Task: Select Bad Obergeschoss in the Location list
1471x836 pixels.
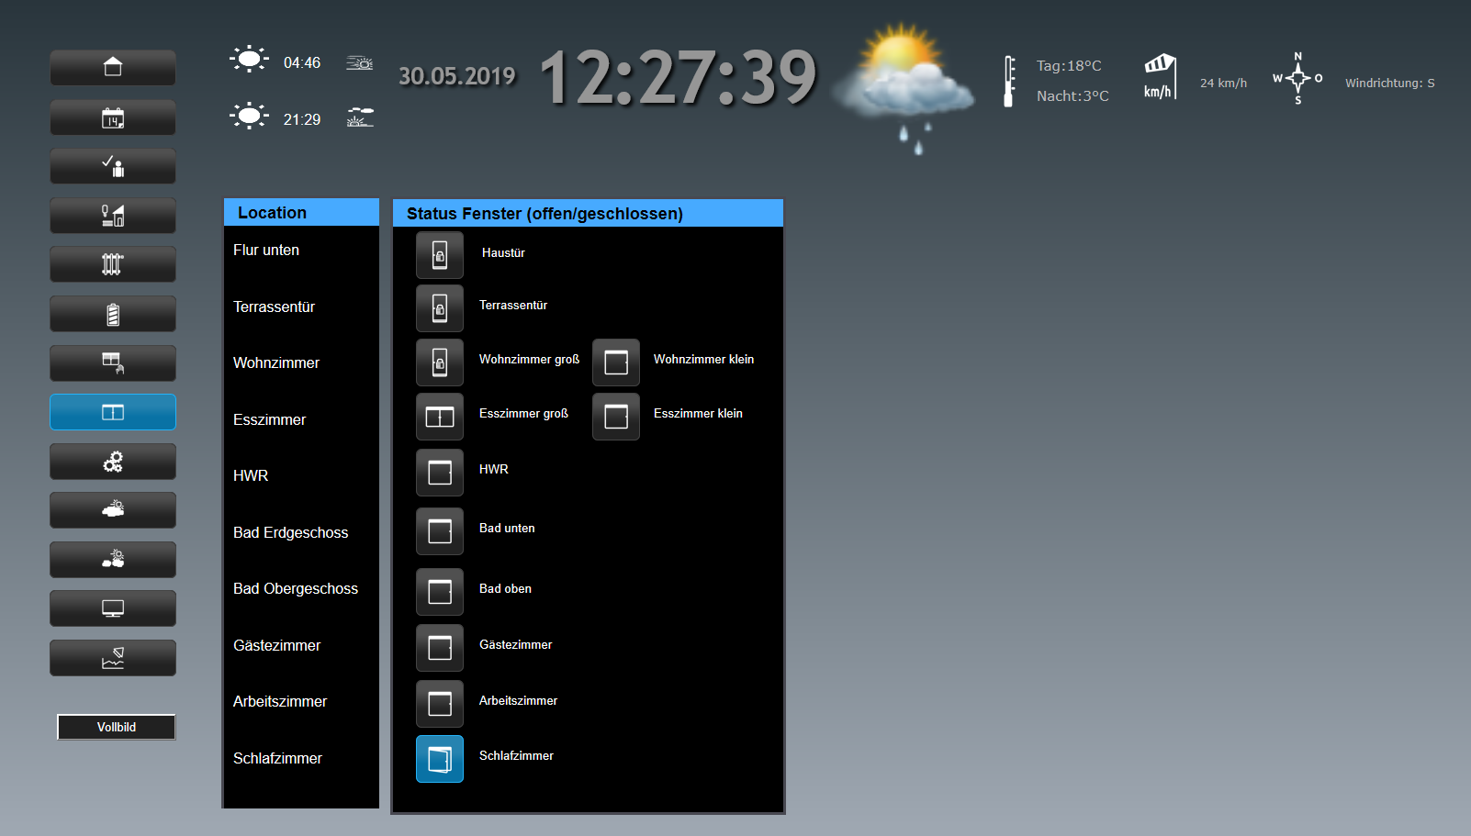Action: [x=296, y=588]
